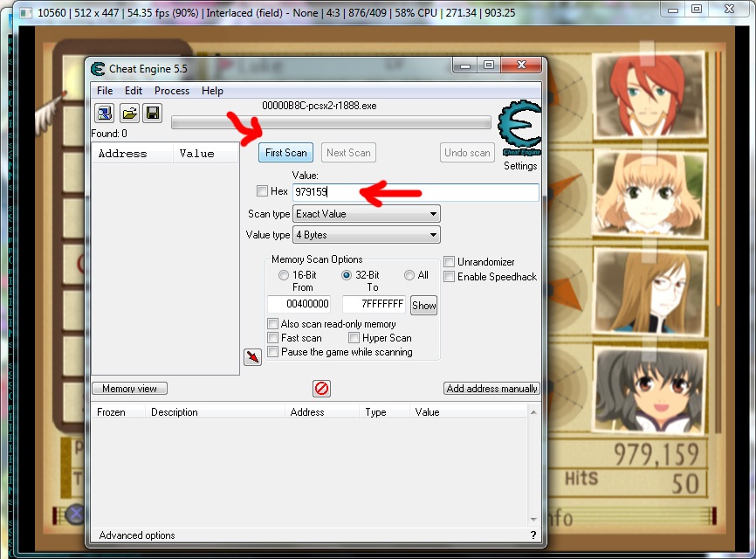
Task: Click the floppy disk save icon
Action: coord(153,114)
